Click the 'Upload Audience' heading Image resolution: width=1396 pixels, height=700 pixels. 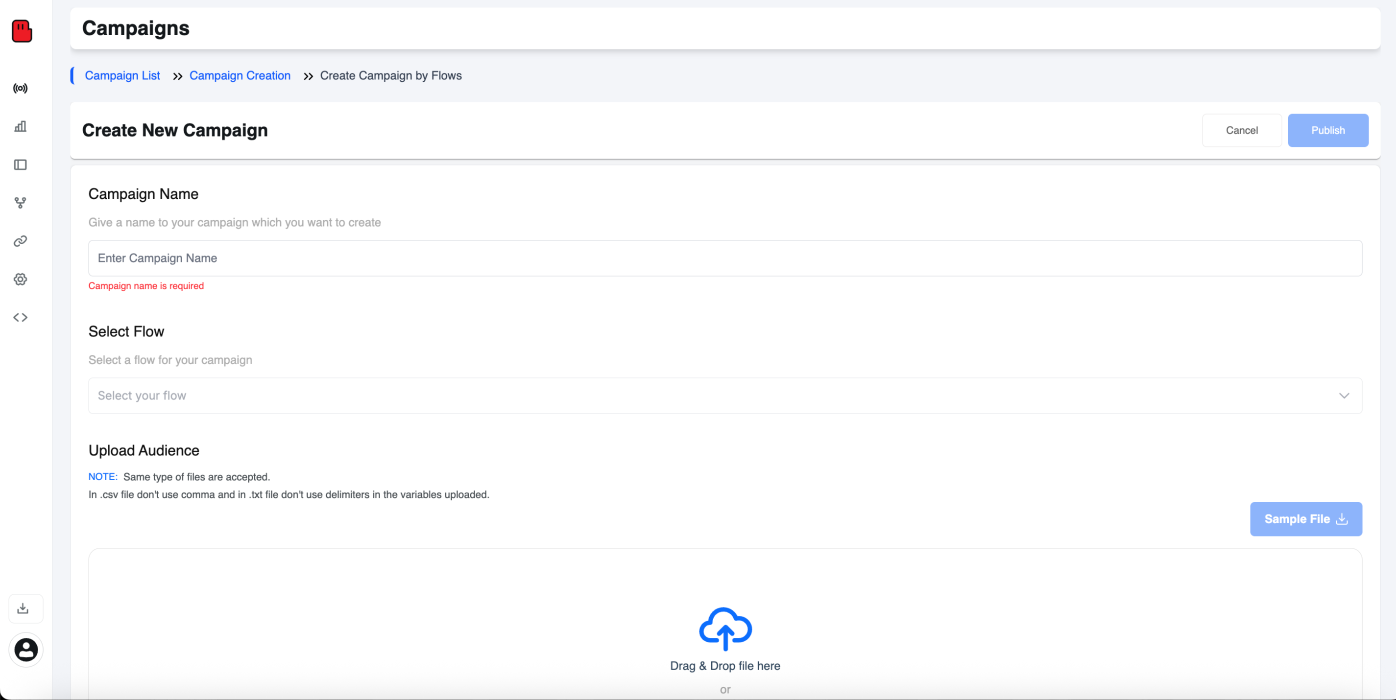point(144,450)
